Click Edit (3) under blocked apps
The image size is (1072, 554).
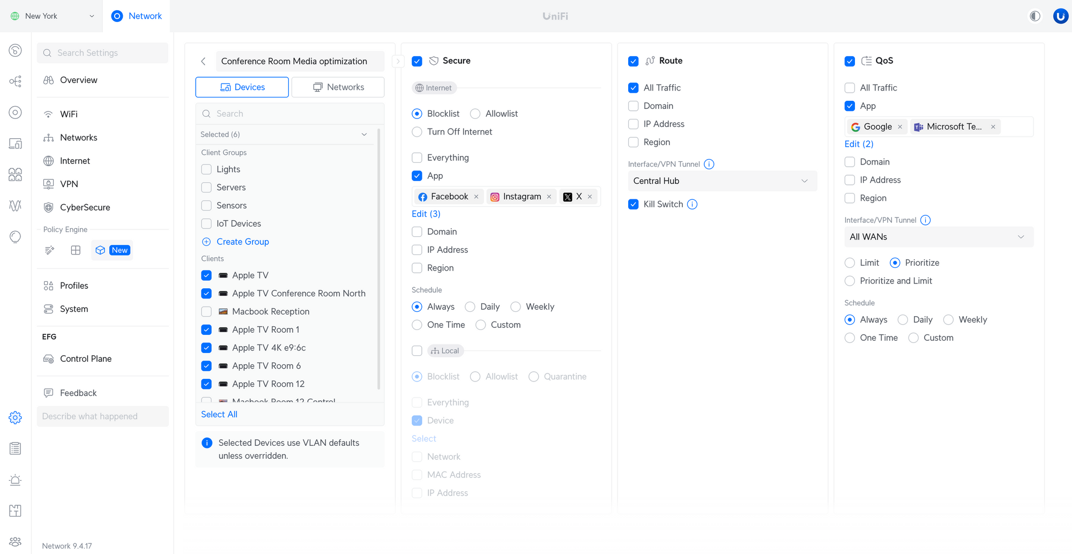click(x=426, y=214)
